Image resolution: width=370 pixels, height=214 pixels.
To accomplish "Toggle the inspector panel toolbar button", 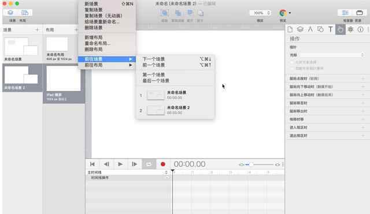I will (345, 13).
